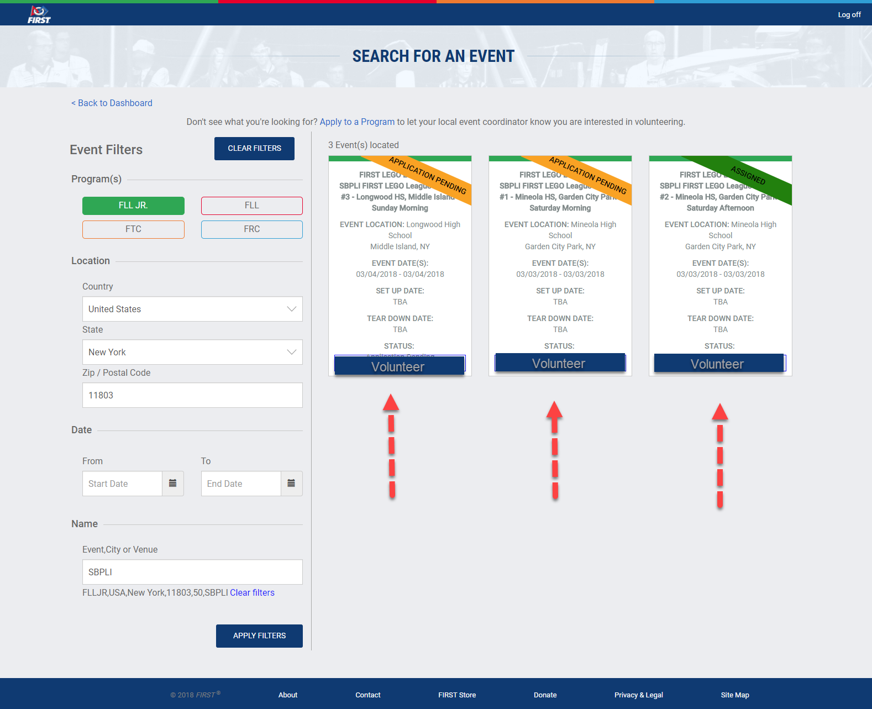Screen dimensions: 872x709
Task: Click the Start Date input field
Action: point(122,484)
